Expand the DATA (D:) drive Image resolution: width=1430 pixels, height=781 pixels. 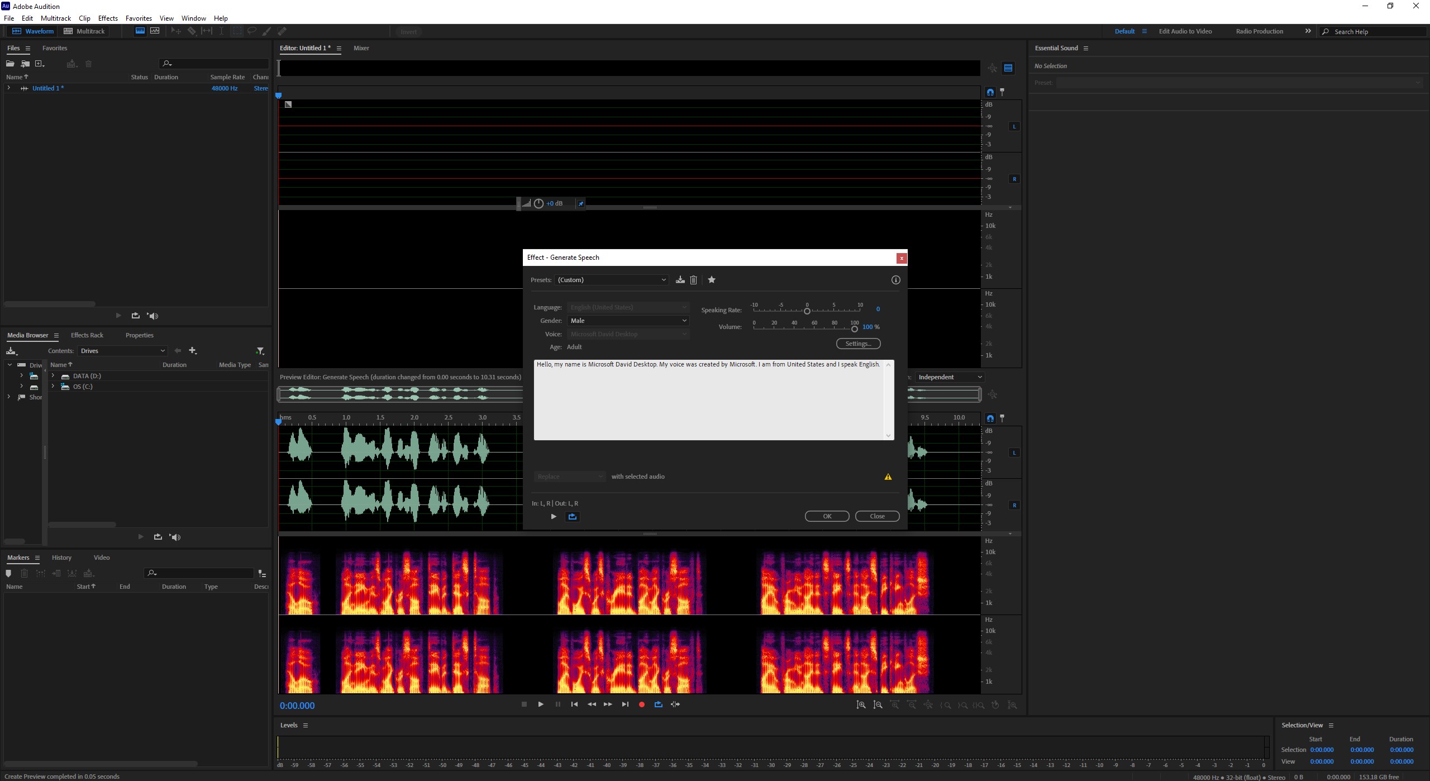tap(53, 376)
